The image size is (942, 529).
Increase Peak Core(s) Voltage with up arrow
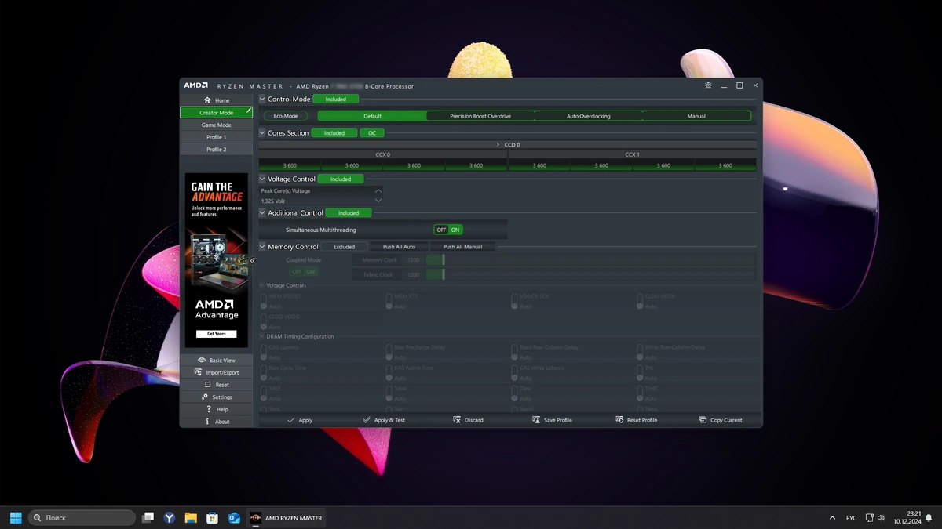click(x=378, y=190)
